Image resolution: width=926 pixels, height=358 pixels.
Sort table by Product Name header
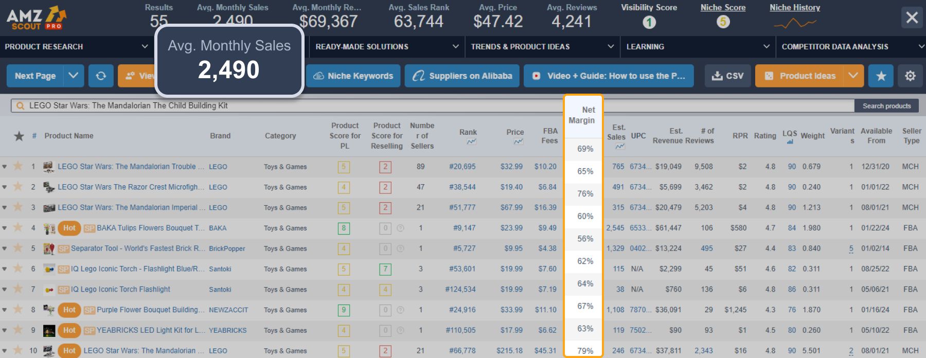click(x=69, y=136)
